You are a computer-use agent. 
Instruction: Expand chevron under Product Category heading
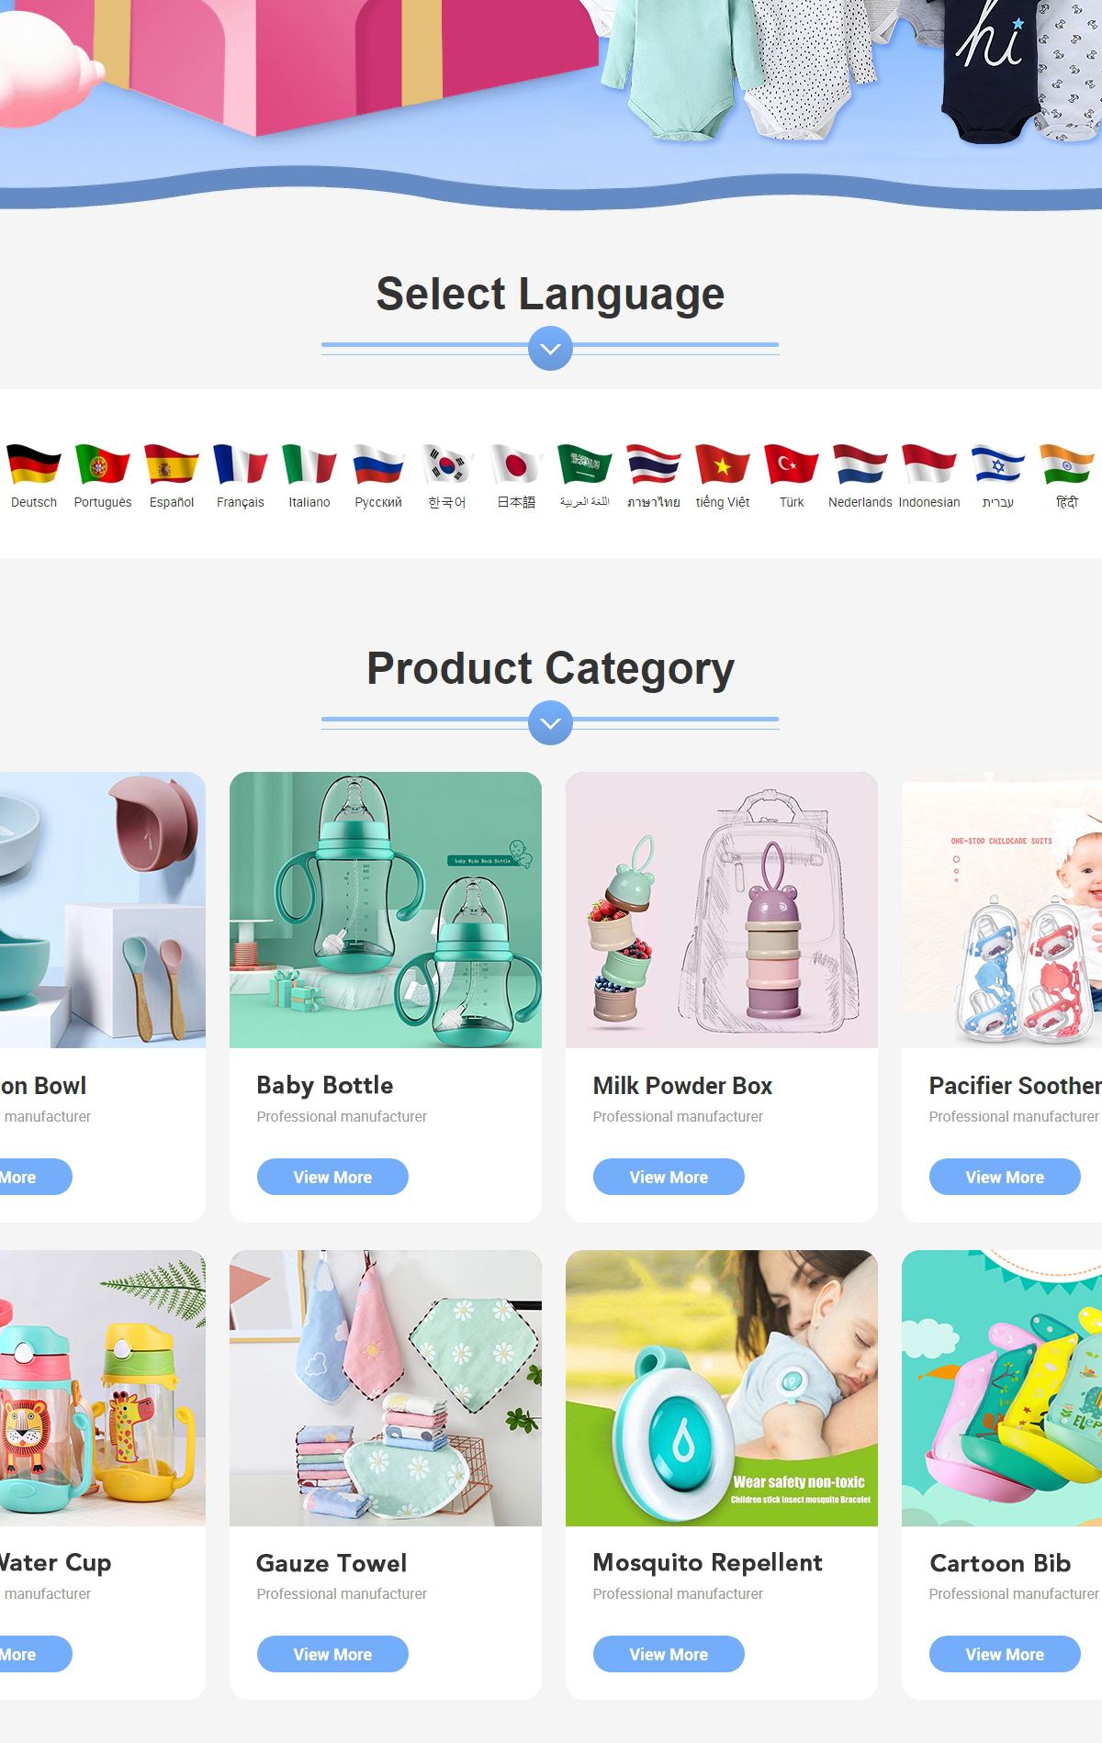tap(551, 723)
